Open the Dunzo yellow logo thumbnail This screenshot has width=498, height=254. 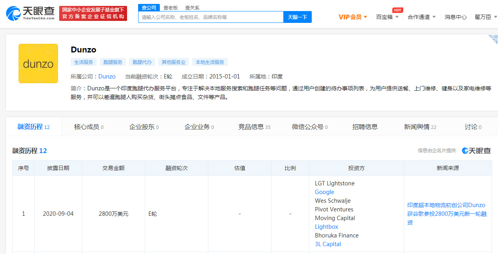click(x=38, y=64)
